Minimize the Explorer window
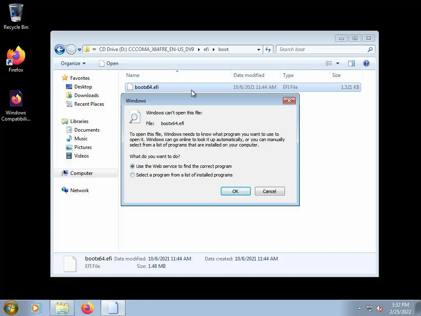The image size is (421, 316). [x=341, y=38]
